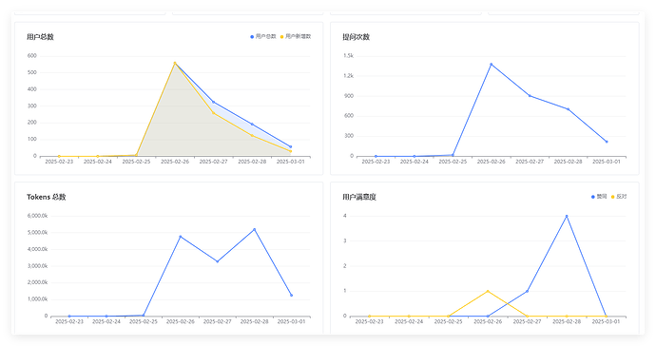The image size is (656, 346).
Task: Toggle the 反对 legend series
Action: tap(619, 196)
